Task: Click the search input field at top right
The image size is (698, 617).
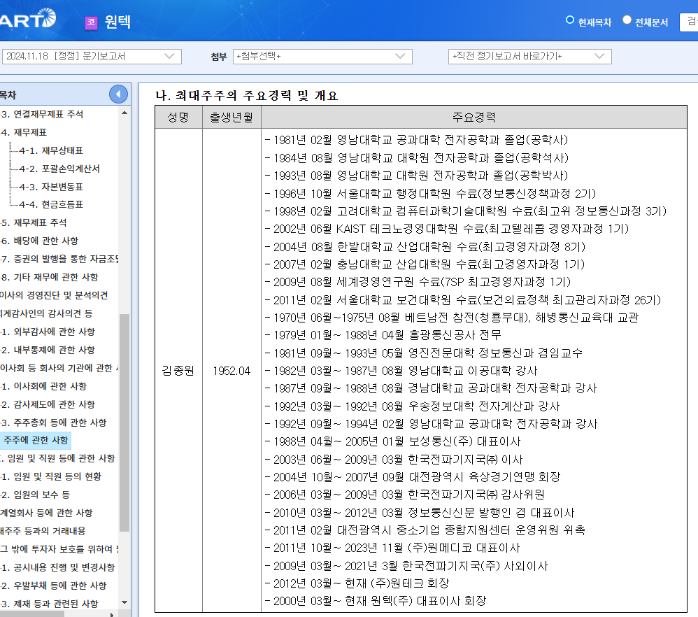Action: coord(690,22)
